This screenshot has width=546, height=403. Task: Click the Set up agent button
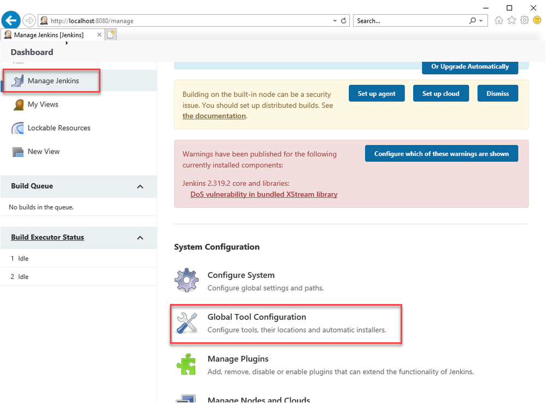tap(377, 94)
